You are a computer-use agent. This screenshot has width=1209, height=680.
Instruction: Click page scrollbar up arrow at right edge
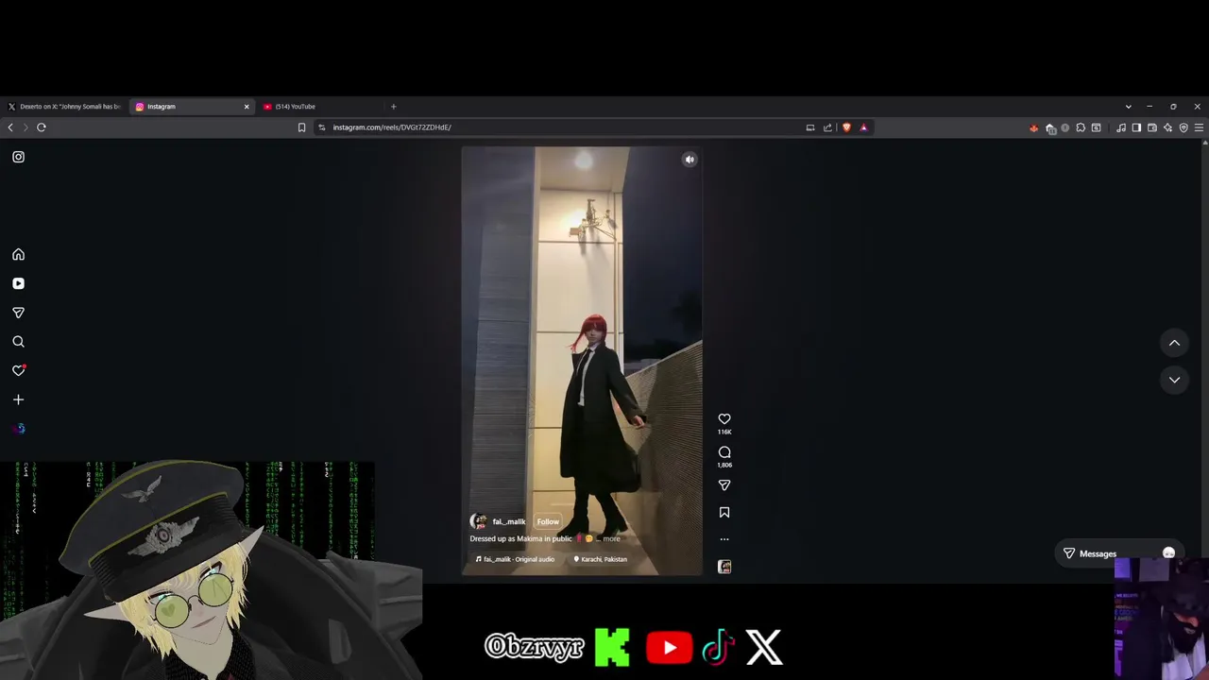pos(1204,143)
